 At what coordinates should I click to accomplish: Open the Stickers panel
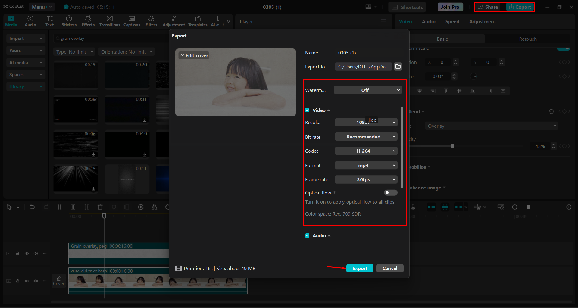coord(69,21)
